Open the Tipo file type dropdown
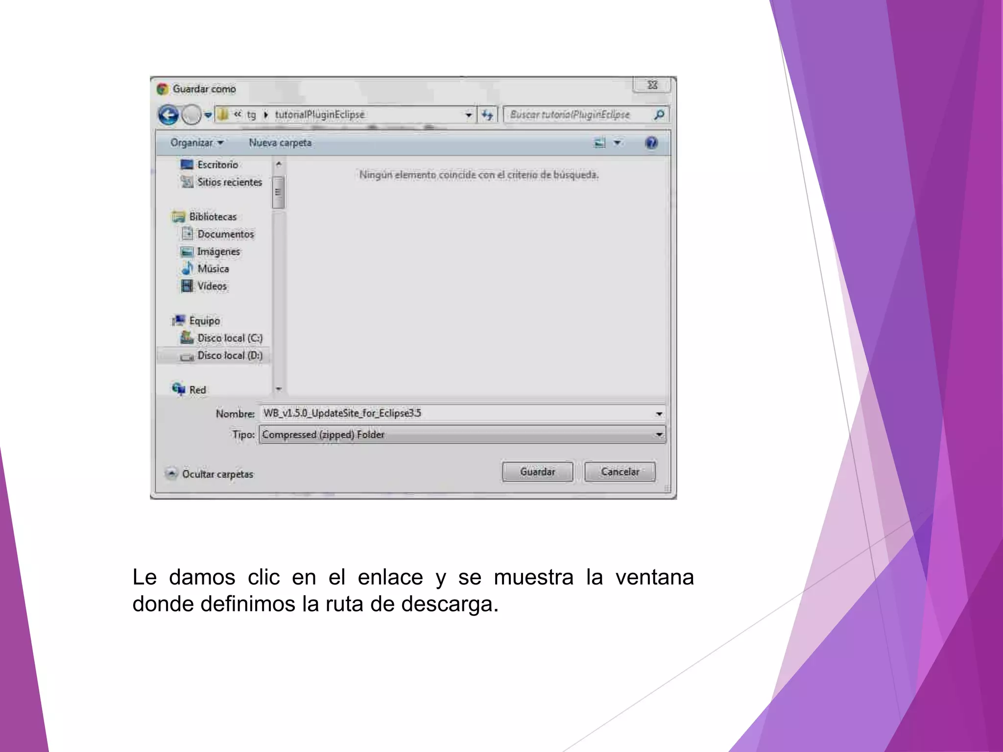Screen dimensions: 1003x752 (x=462, y=434)
